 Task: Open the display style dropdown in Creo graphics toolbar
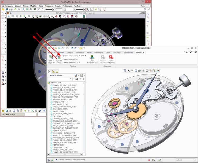point(139,71)
